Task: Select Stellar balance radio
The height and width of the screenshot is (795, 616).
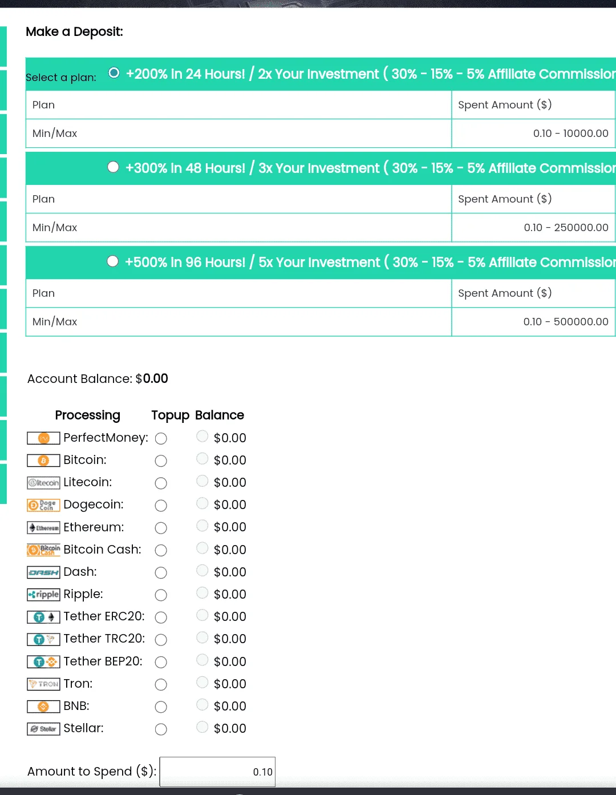Action: (x=202, y=727)
